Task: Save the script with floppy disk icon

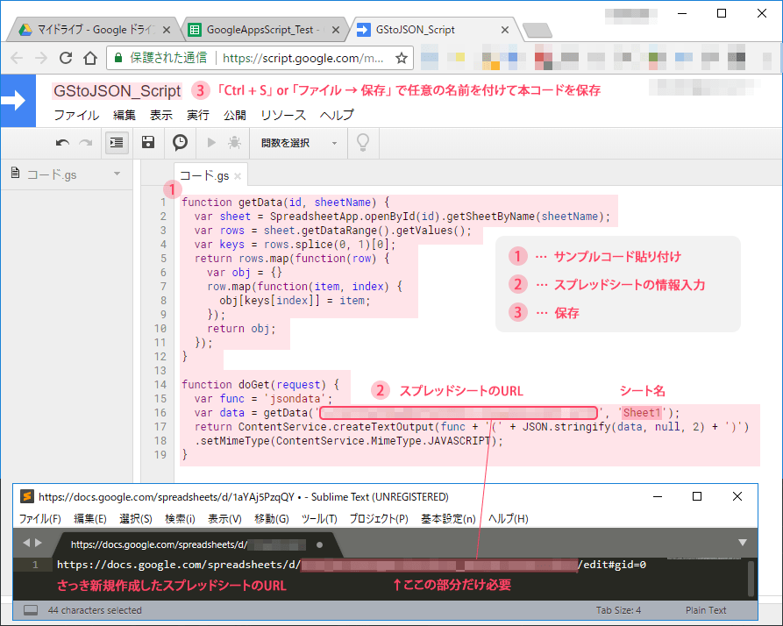Action: 148,142
